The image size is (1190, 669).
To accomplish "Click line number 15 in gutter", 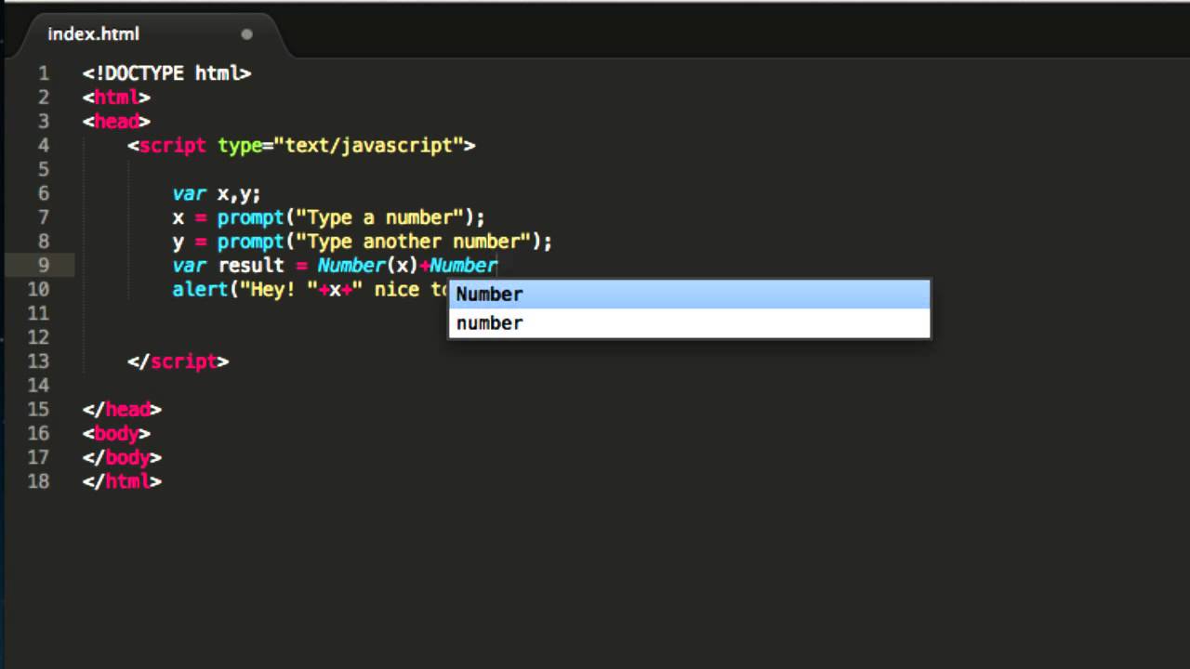I will coord(38,410).
